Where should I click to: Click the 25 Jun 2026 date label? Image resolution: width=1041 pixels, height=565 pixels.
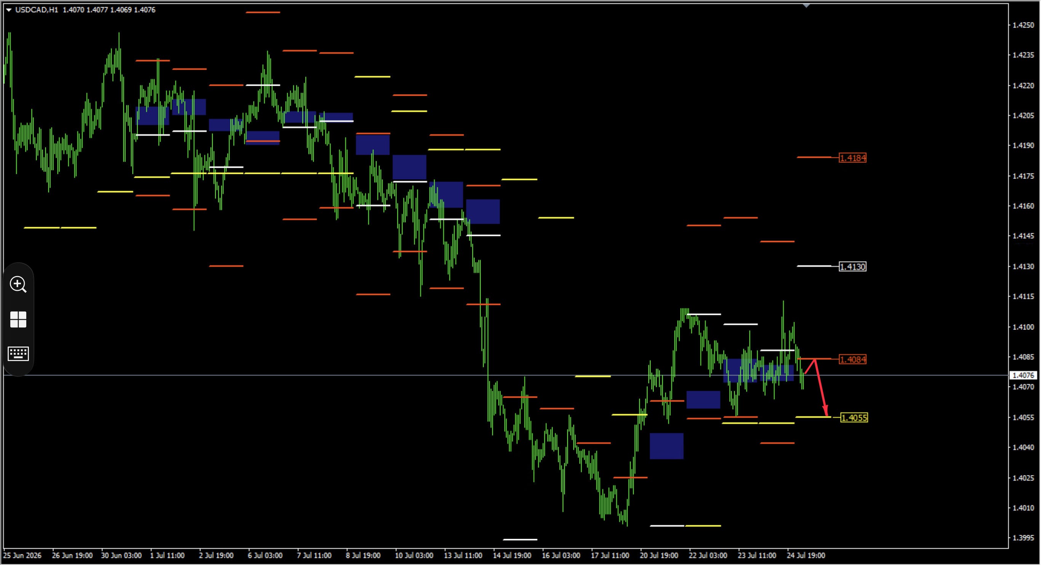click(22, 556)
